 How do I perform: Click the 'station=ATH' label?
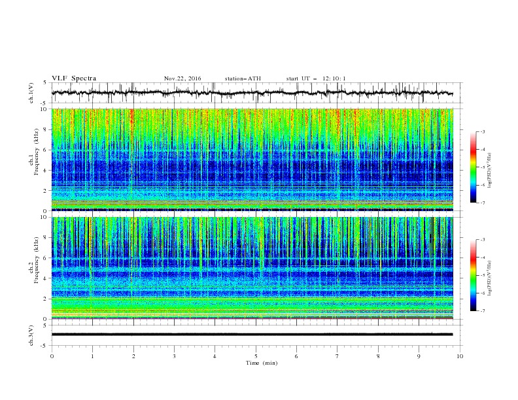pos(243,78)
